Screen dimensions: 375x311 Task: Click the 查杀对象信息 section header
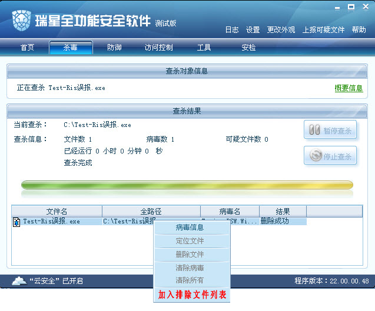click(x=187, y=71)
